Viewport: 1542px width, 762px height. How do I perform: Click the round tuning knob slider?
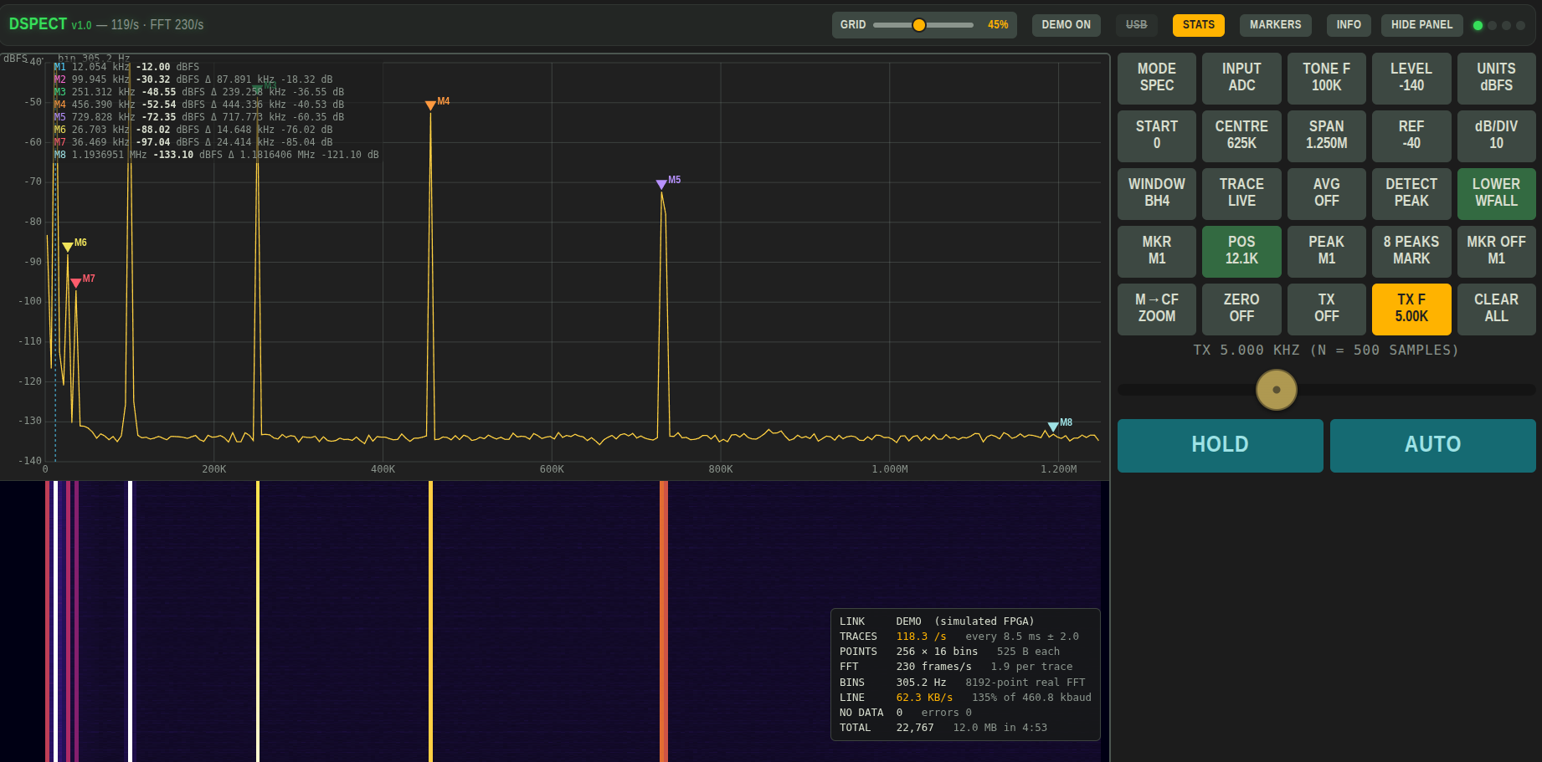click(x=1276, y=390)
